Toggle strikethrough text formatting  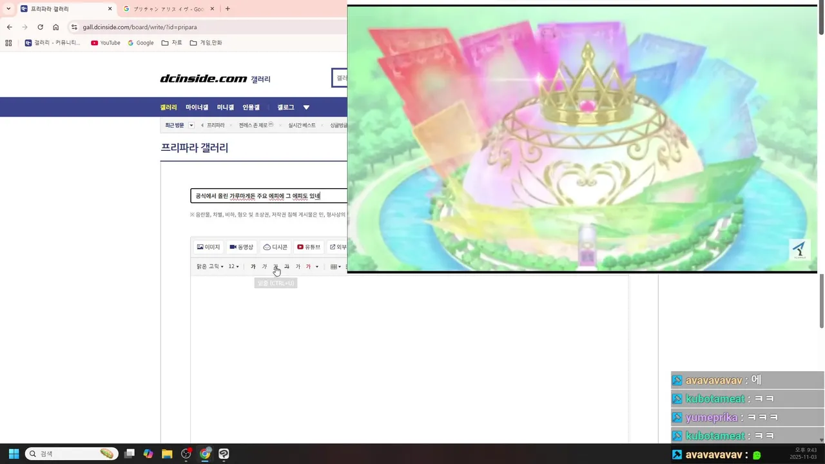pyautogui.click(x=287, y=267)
